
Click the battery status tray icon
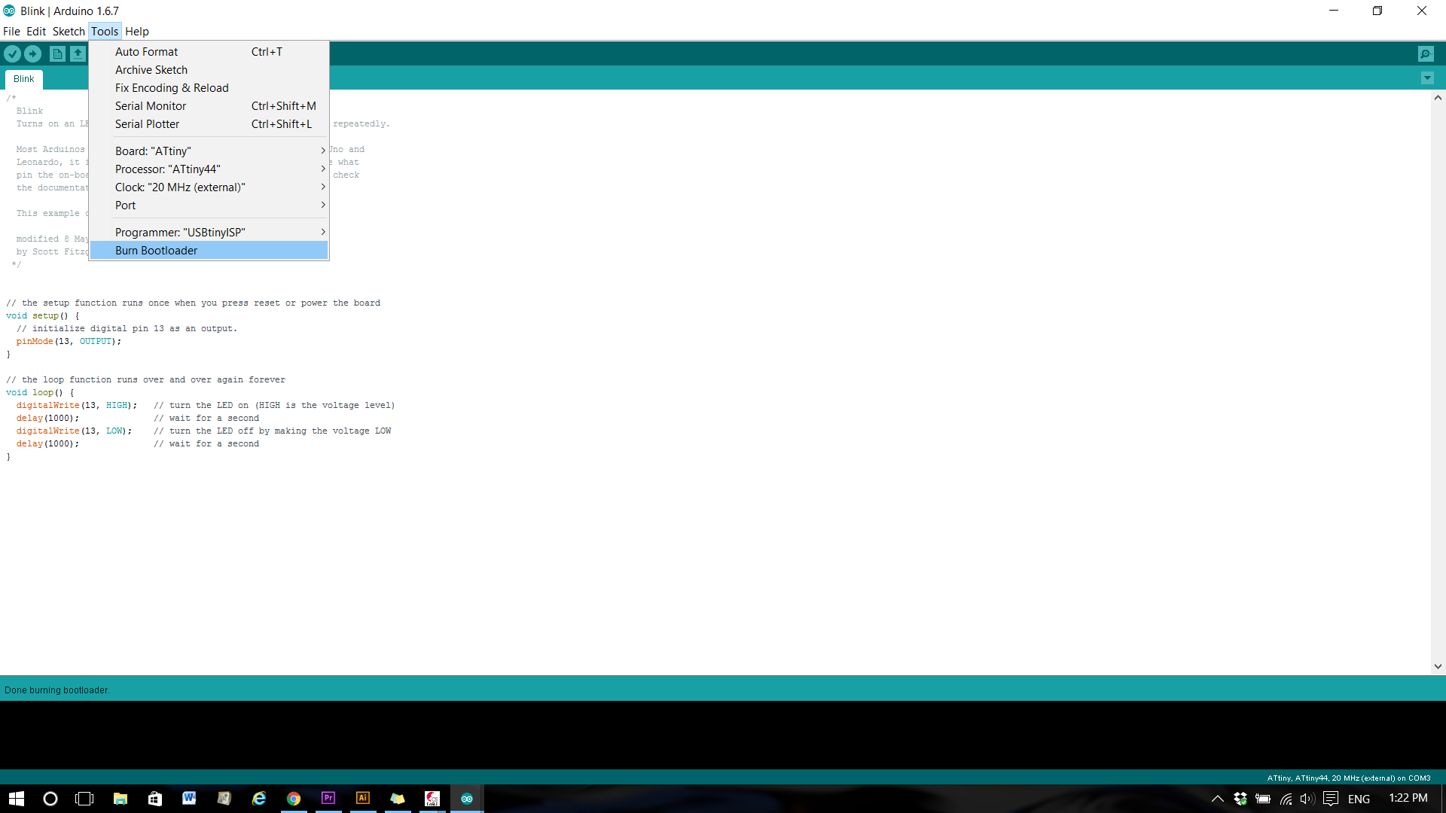(x=1263, y=799)
